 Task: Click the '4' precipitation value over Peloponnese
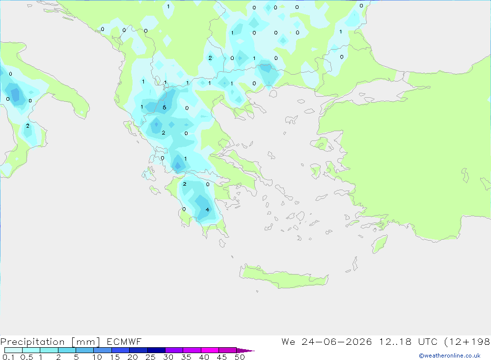(x=207, y=210)
